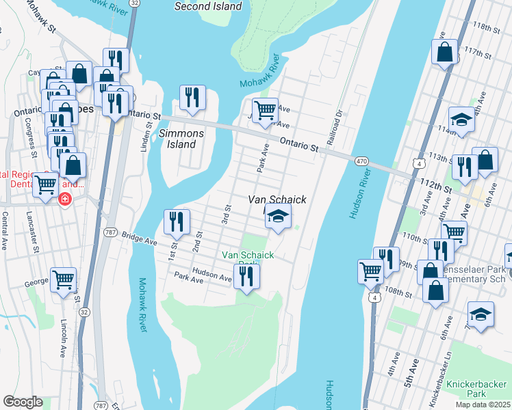Click the Route 470 shield on bridge
This screenshot has height=410, width=512.
point(361,161)
